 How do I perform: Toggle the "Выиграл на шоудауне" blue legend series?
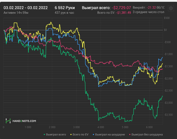109,134
